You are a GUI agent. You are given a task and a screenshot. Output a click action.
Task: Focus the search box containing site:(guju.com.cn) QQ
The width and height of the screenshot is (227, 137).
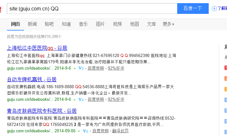[x=92, y=9]
